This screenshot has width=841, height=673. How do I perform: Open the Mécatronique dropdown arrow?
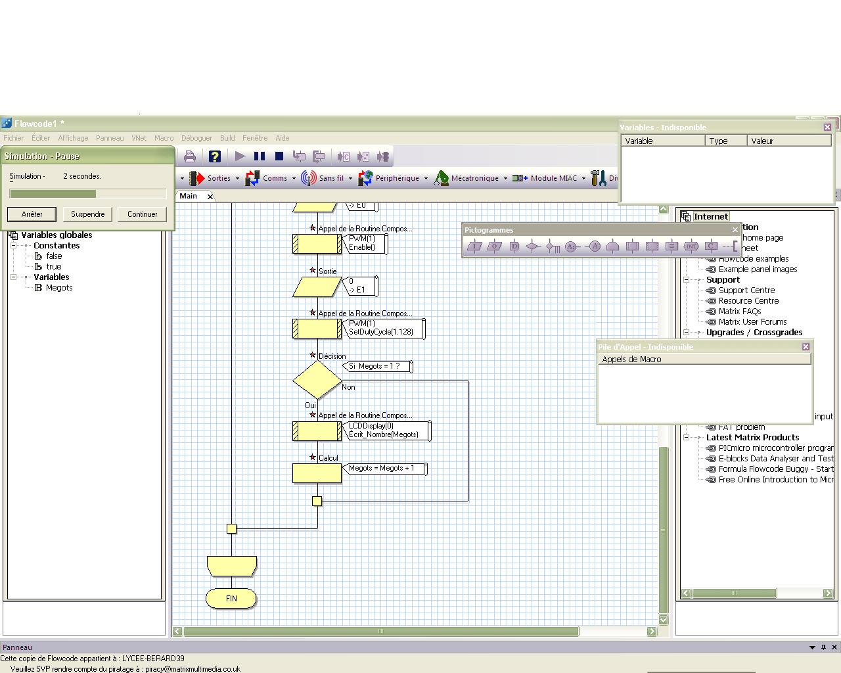(x=505, y=178)
